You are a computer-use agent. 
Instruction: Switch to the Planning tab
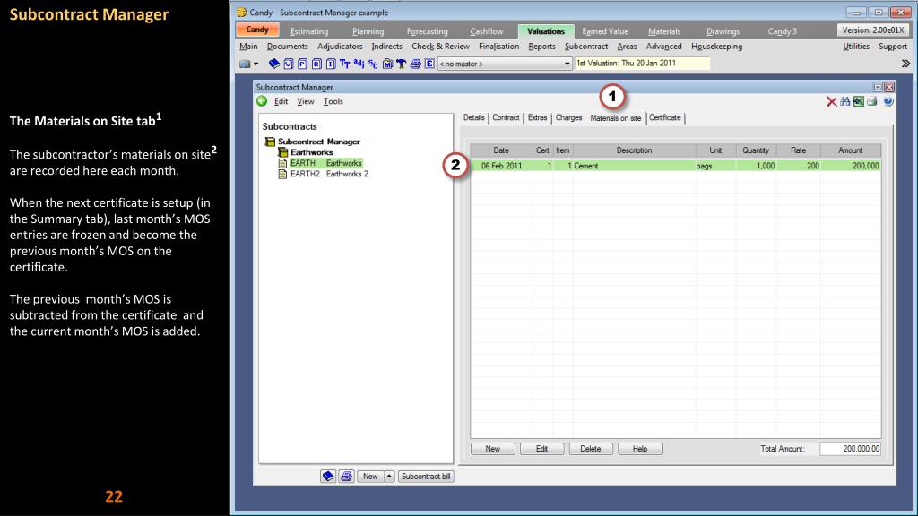[368, 31]
